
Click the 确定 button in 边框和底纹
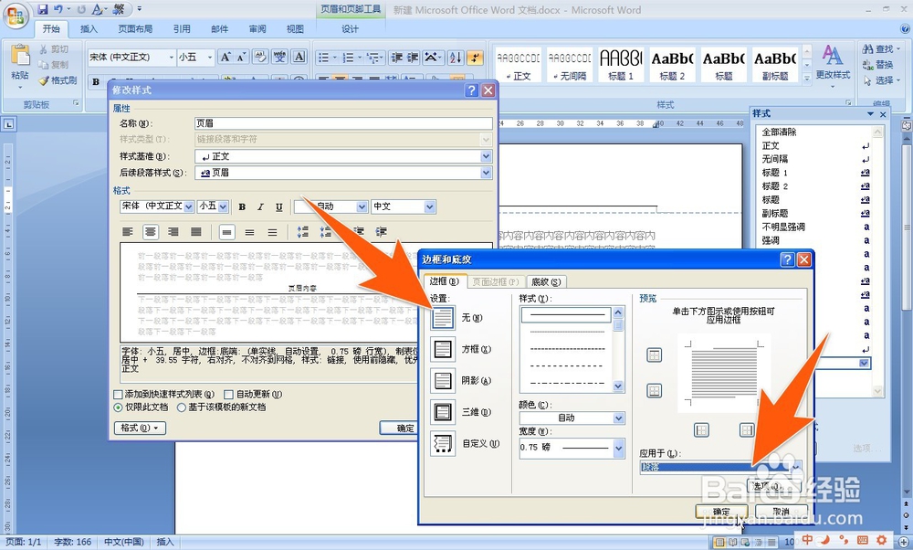(720, 512)
